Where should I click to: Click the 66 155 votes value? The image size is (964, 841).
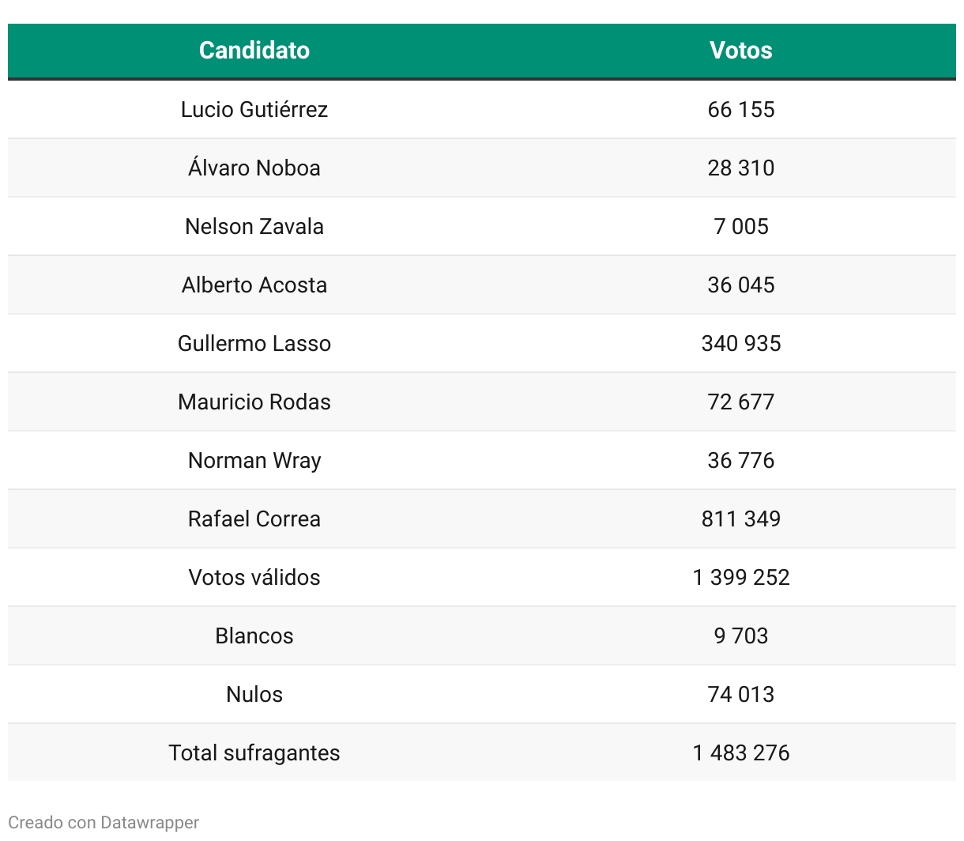click(740, 109)
